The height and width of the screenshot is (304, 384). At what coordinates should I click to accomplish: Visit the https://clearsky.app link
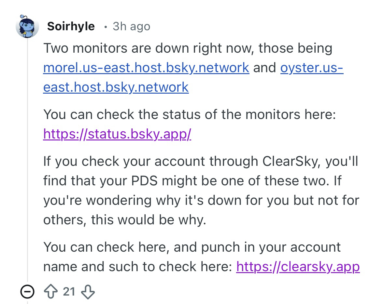(298, 267)
